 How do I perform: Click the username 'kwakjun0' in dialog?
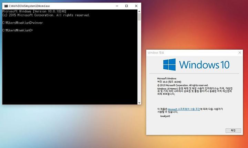point(165,116)
